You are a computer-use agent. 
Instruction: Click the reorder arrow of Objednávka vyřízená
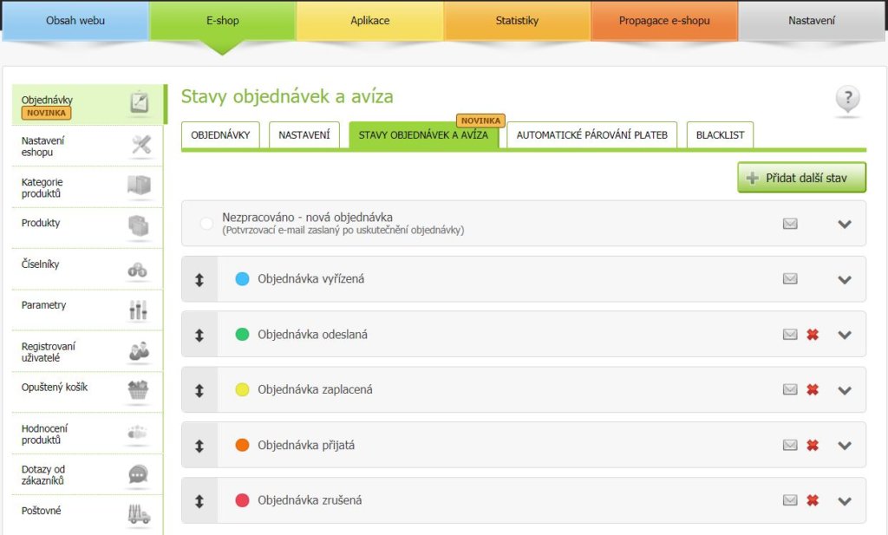(x=199, y=279)
